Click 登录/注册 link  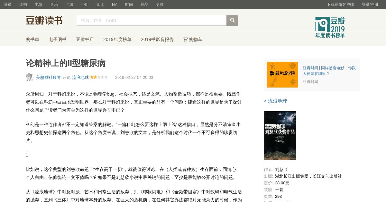click(x=370, y=4)
